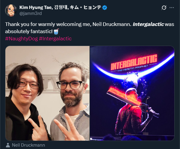Screen dimensions: 180x149
Task: Click the blue verified checkmark badge
Action: (x=105, y=8)
